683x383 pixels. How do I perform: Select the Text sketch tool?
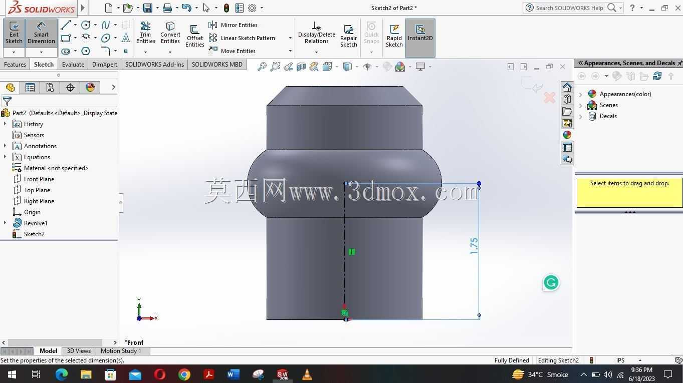pos(126,38)
